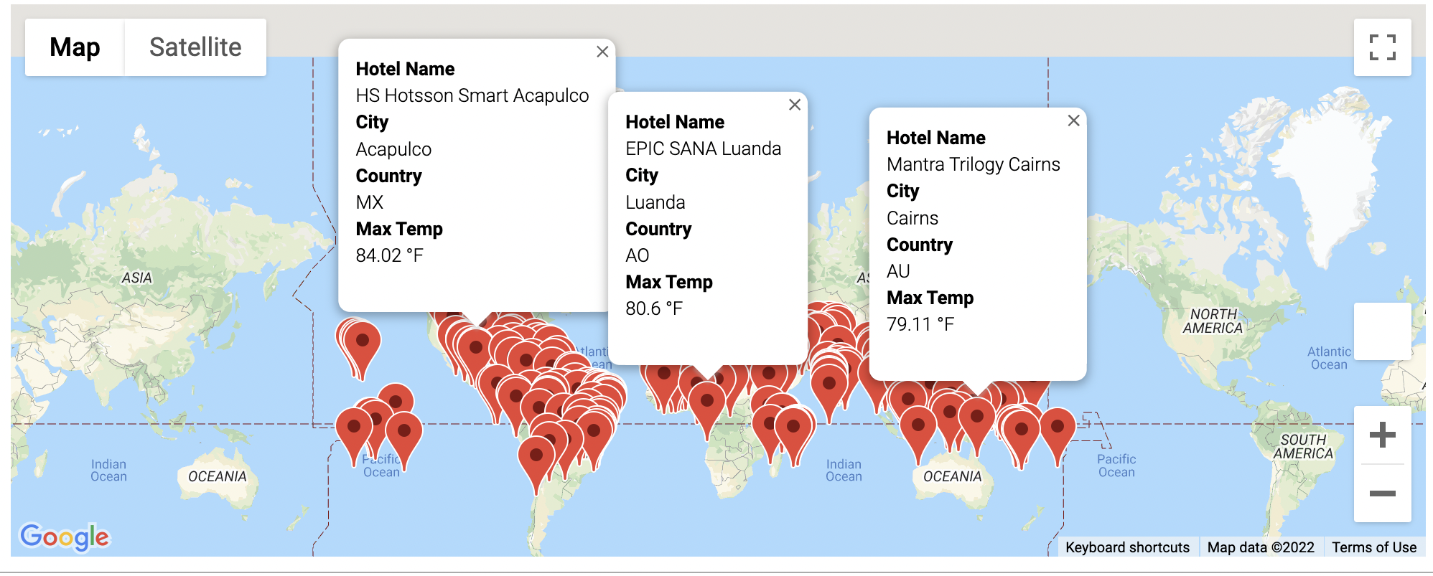1433x576 pixels.
Task: Zoom in on the map
Action: 1382,435
